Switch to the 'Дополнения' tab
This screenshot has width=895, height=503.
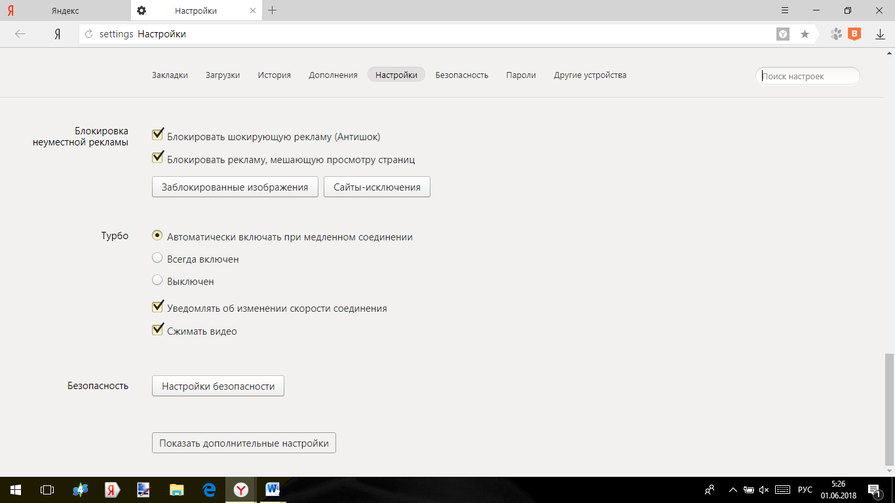click(x=333, y=75)
